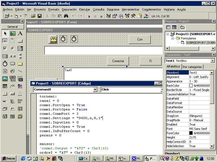This screenshot has width=217, height=162.
Task: Click taskbar clock showing 12:08
Action: click(210, 159)
